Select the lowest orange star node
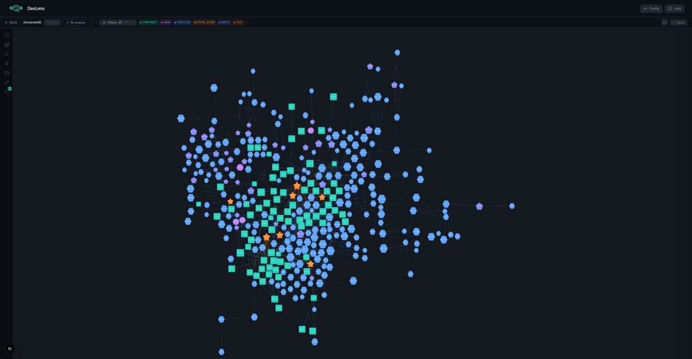This screenshot has width=692, height=359. click(310, 264)
